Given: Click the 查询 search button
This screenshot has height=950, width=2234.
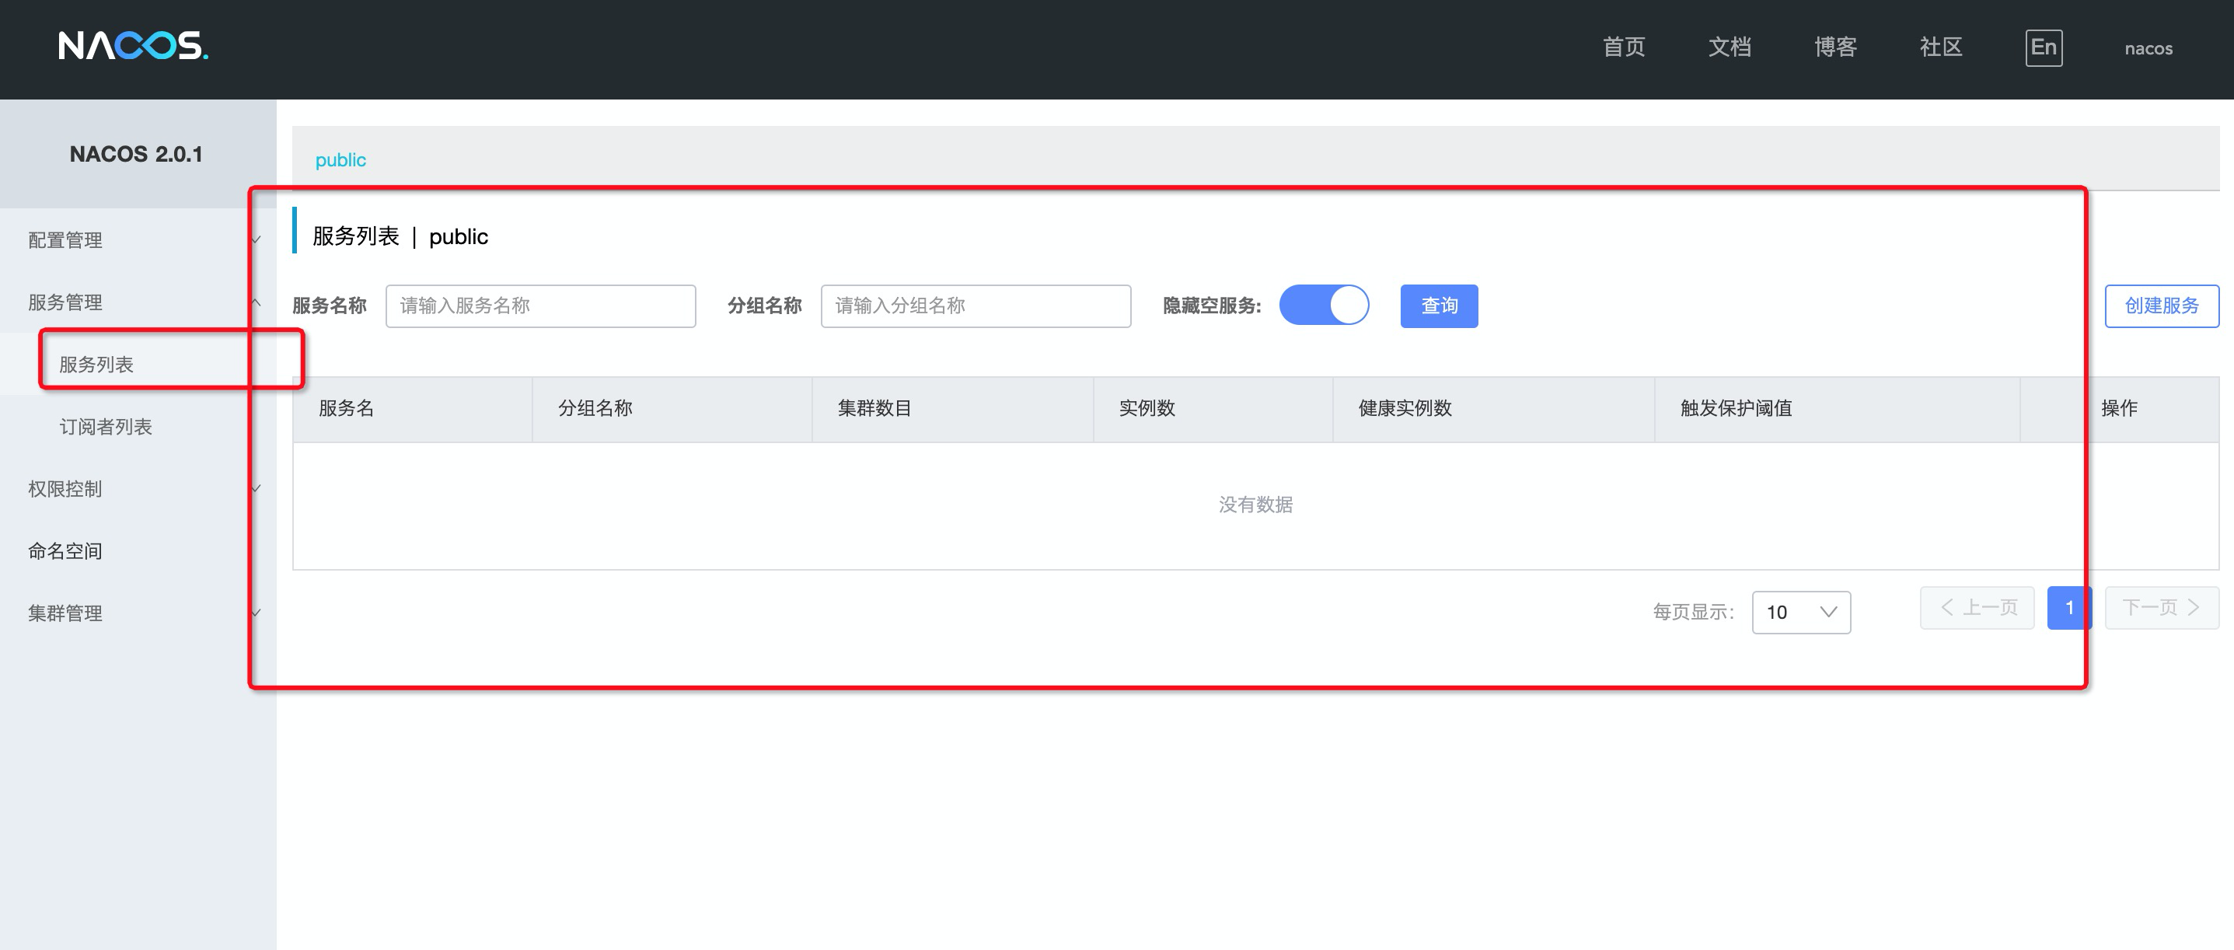Looking at the screenshot, I should [1438, 306].
